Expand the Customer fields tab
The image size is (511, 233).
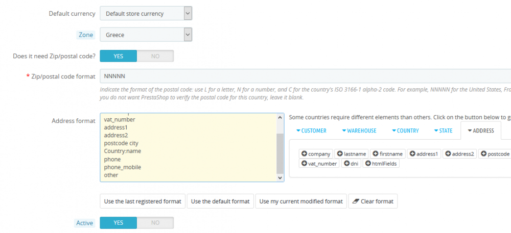(311, 131)
